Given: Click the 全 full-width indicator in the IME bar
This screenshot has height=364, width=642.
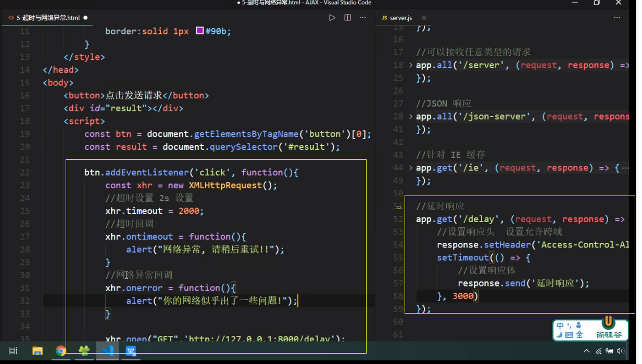Looking at the screenshot, I should (x=580, y=335).
